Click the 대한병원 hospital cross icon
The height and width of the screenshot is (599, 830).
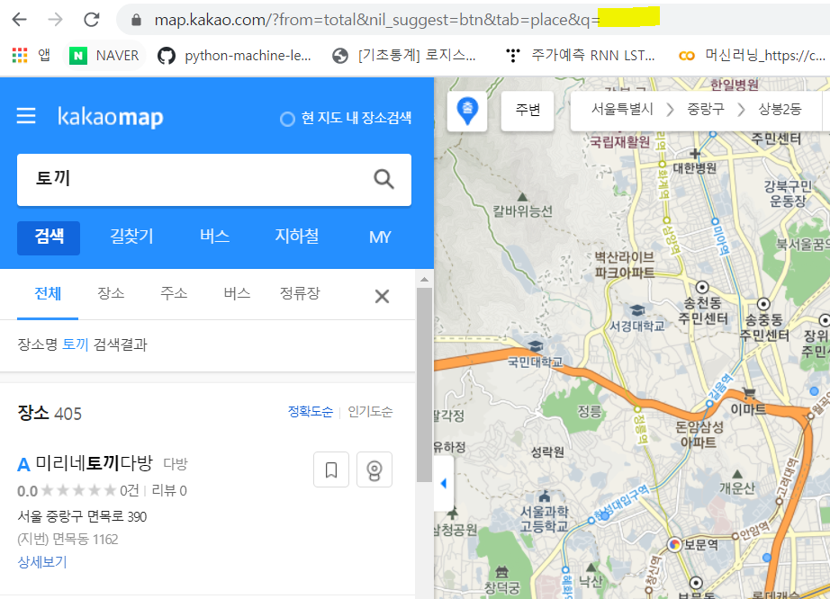[x=695, y=154]
